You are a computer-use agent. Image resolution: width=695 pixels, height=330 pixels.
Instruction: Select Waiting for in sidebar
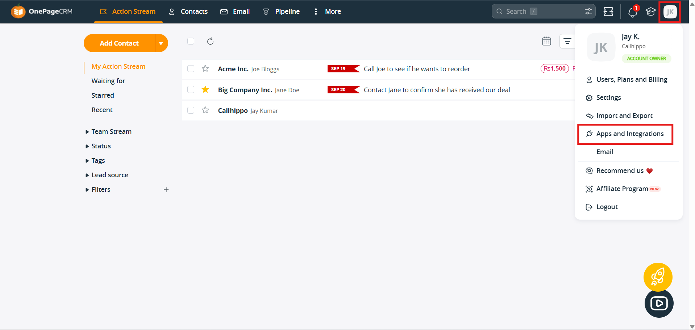click(108, 81)
